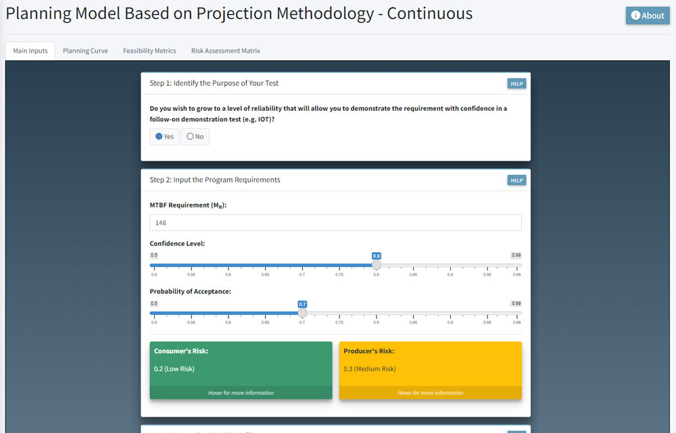Go to the Risk Assessment Matrix tab
Screen dimensions: 676x433
tap(225, 51)
